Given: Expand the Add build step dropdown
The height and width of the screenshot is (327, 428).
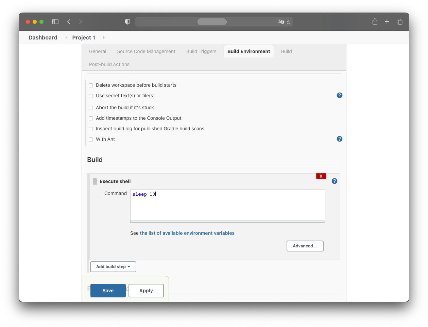Looking at the screenshot, I should click(113, 267).
